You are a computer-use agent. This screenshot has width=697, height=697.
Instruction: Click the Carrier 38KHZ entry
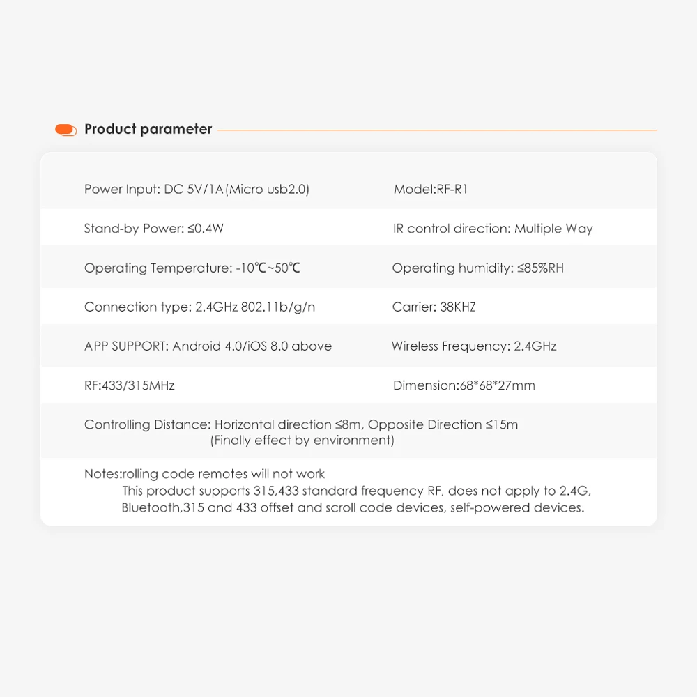tap(434, 307)
